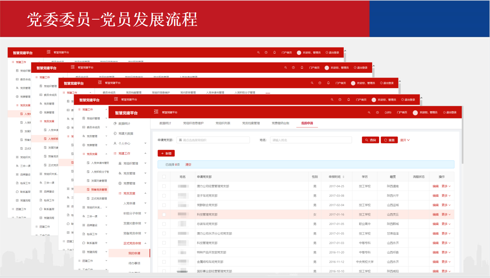490x278 pixels.
Task: Click the 退出登录 logout icon in front window
Action: [446, 112]
